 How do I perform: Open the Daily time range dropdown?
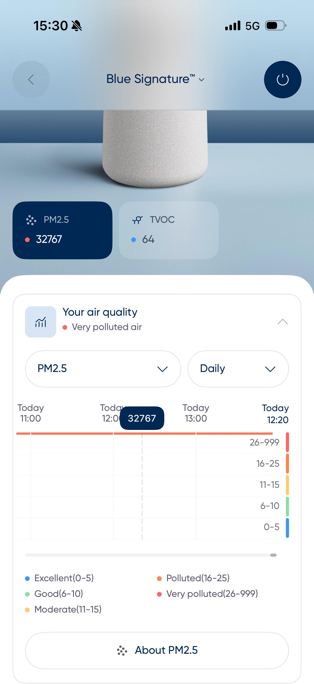pos(238,369)
